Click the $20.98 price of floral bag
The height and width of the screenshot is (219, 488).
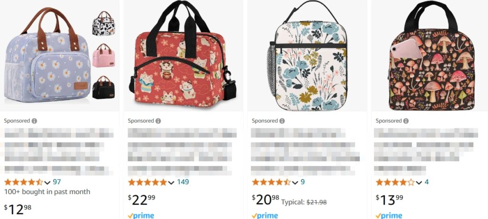tap(265, 199)
